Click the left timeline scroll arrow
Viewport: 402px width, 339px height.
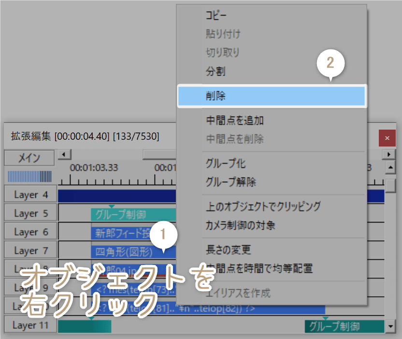coord(63,154)
